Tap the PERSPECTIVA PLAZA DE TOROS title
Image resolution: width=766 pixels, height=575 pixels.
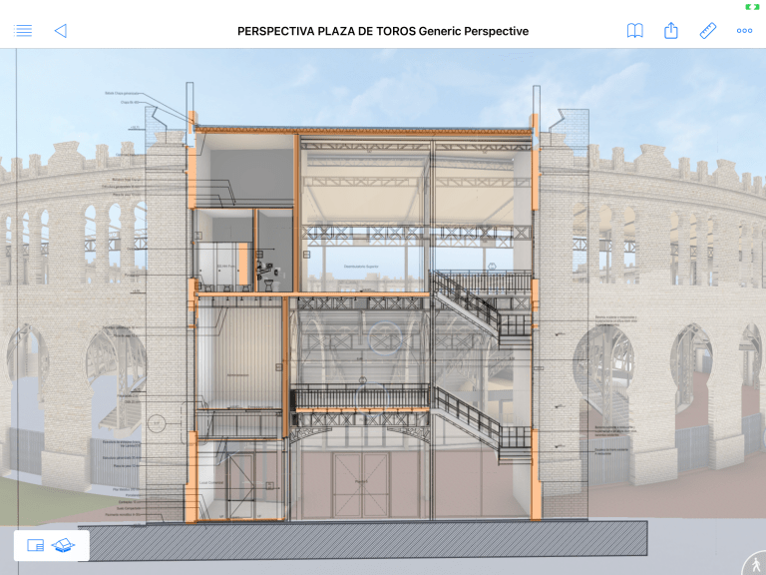click(383, 31)
